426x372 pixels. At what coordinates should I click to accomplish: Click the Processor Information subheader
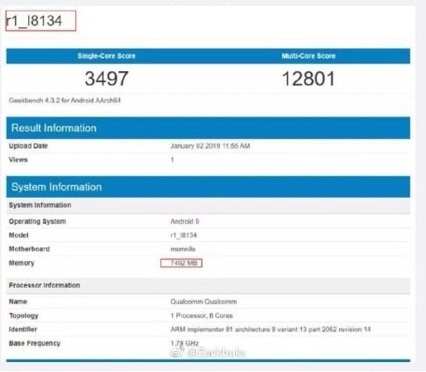(x=45, y=285)
